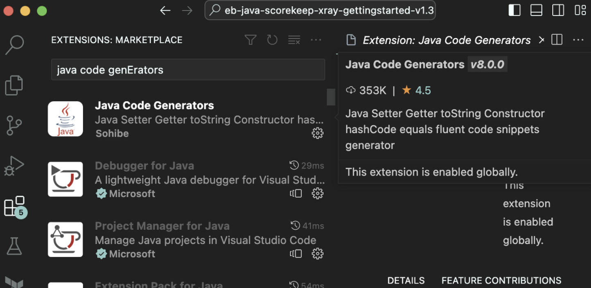Select the Java Code Generators extension thumbnail
The height and width of the screenshot is (288, 591).
pyautogui.click(x=65, y=119)
